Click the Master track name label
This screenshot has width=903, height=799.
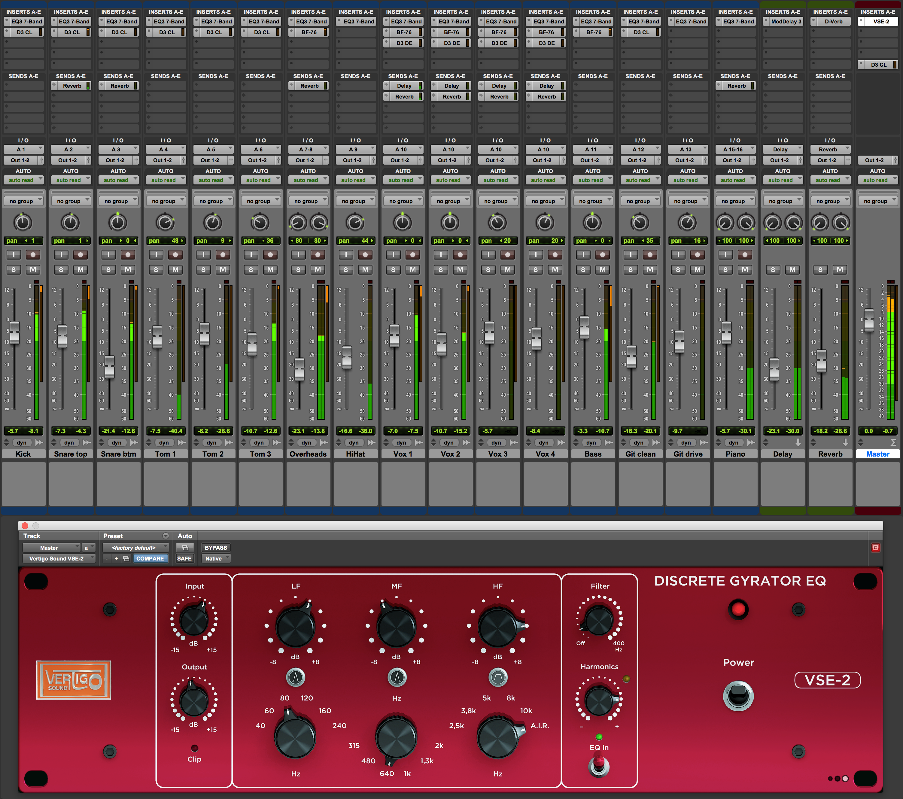[x=878, y=454]
